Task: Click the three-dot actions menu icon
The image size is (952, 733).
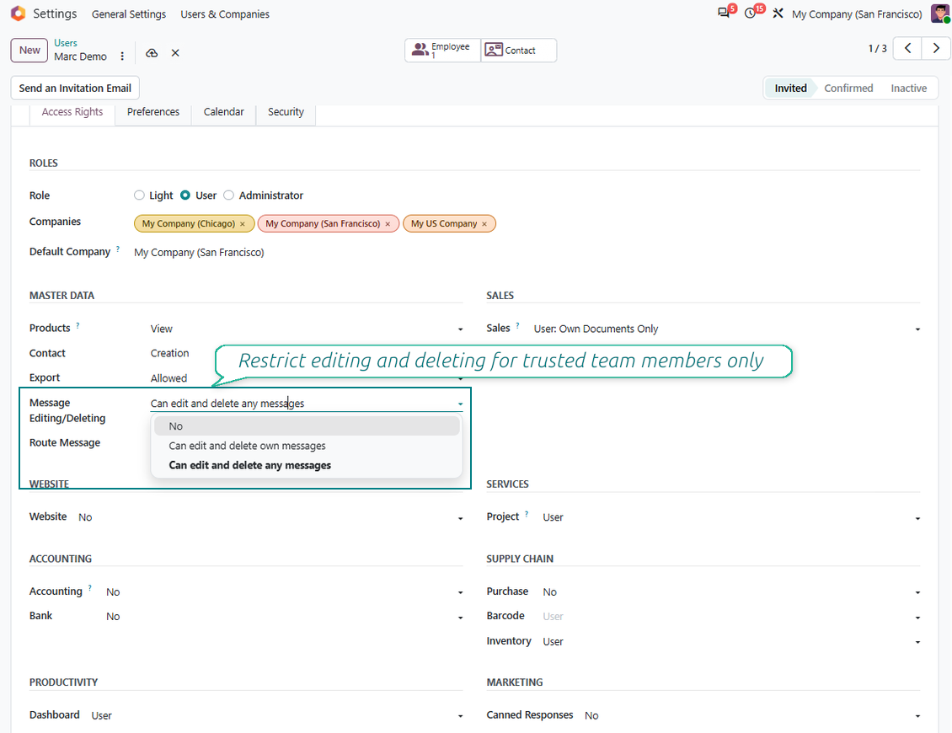Action: (122, 56)
